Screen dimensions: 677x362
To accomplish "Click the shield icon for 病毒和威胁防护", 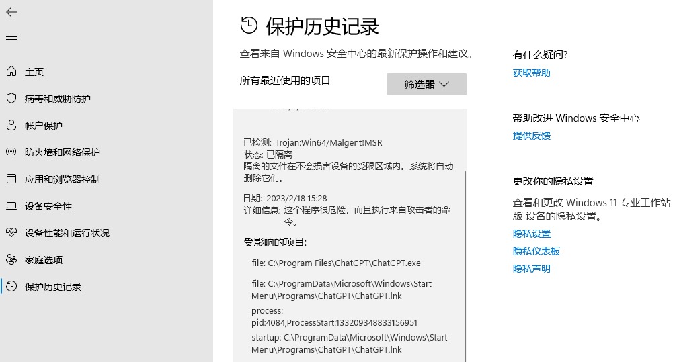I will pyautogui.click(x=11, y=98).
